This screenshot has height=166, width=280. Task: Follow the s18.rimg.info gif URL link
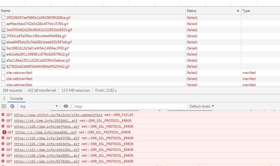(47, 138)
